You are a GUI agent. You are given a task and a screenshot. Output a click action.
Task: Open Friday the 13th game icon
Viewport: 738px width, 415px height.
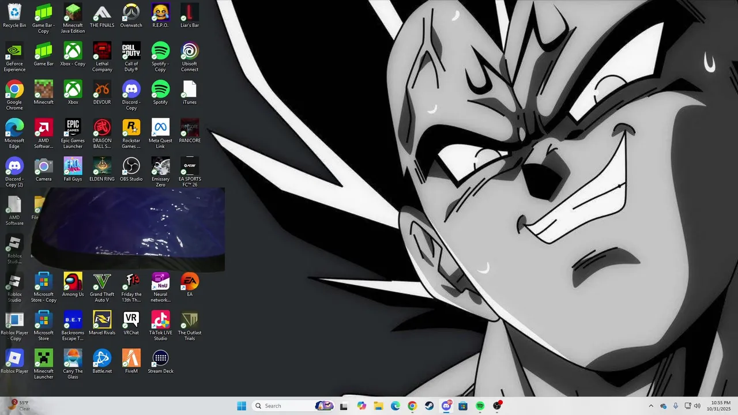pyautogui.click(x=131, y=288)
